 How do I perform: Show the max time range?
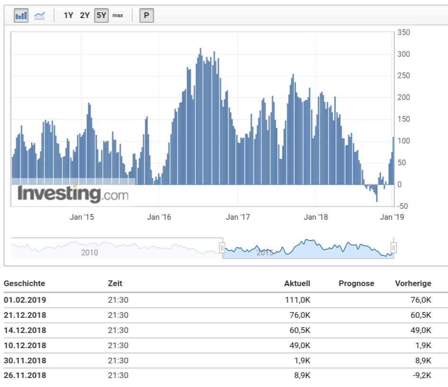point(118,15)
